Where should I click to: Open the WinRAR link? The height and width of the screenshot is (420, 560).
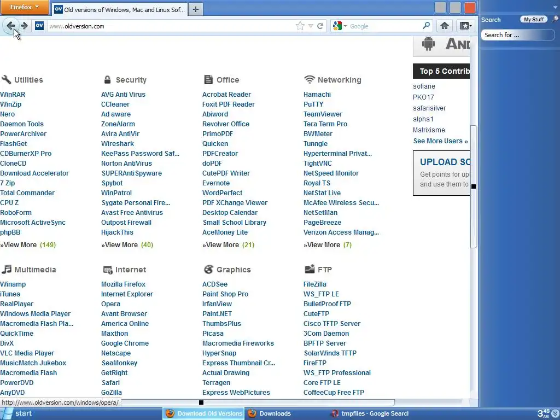point(13,94)
